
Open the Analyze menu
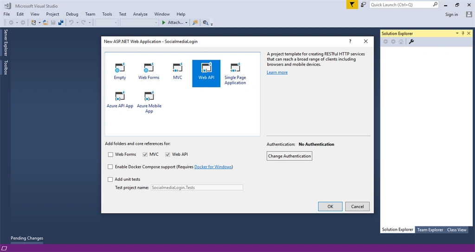click(x=140, y=14)
